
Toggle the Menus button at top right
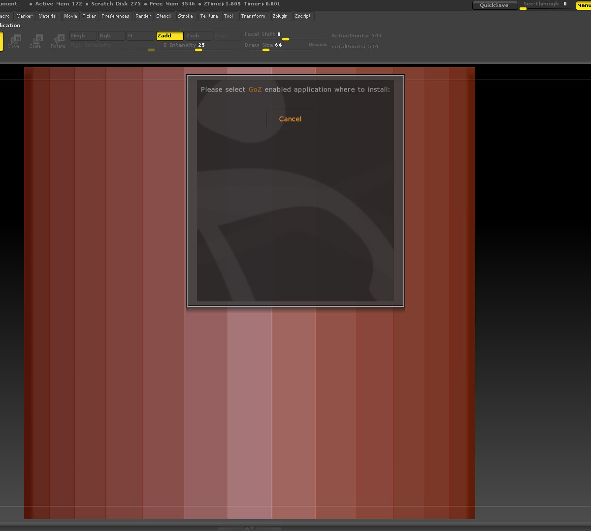[x=584, y=5]
